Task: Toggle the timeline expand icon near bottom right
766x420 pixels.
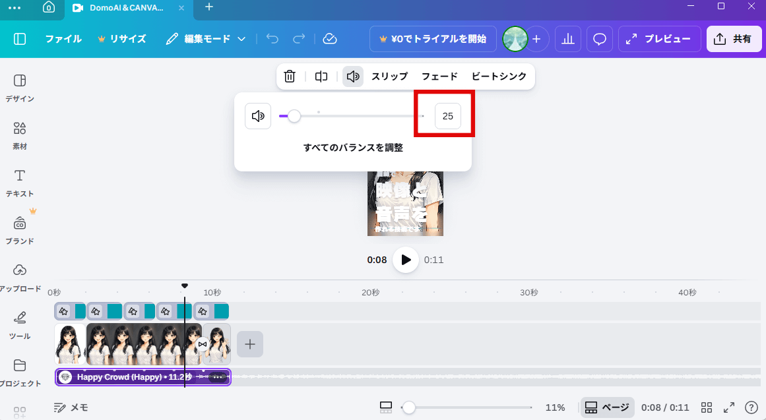Action: click(x=729, y=407)
